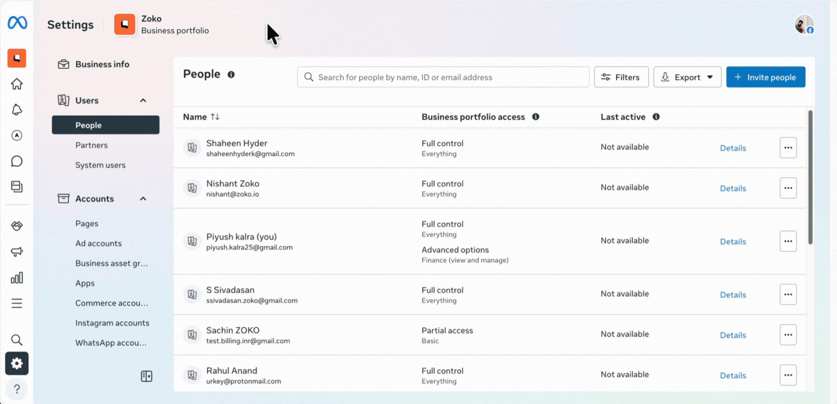This screenshot has width=837, height=404.
Task: Click the info icon next to People heading
Action: [231, 75]
